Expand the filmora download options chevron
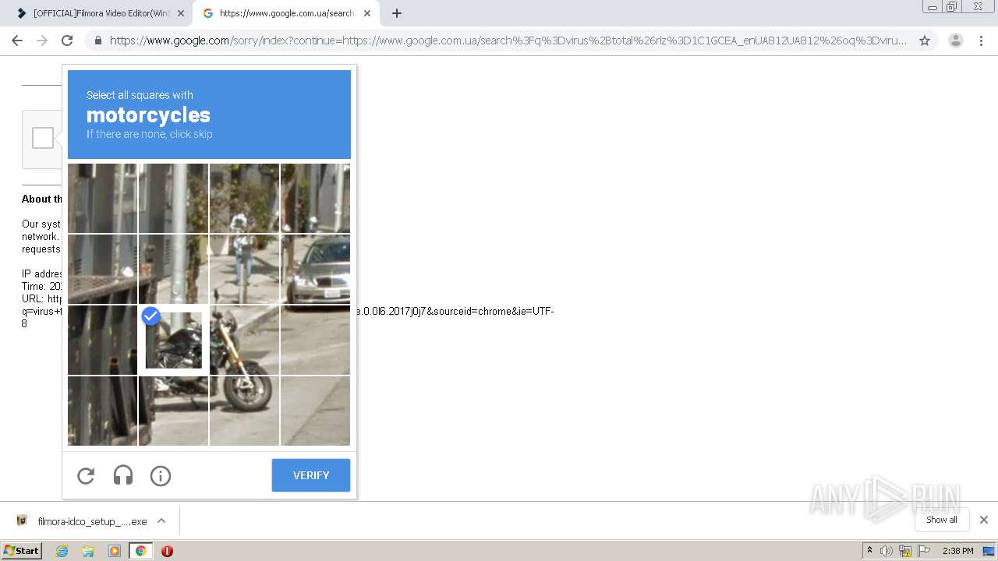The height and width of the screenshot is (561, 998). [x=161, y=520]
